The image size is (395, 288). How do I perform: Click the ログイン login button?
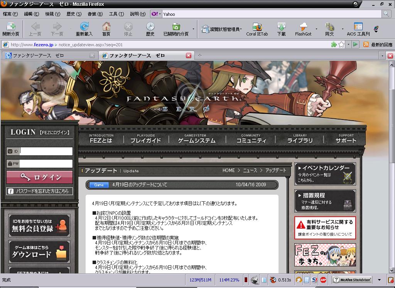[39, 177]
